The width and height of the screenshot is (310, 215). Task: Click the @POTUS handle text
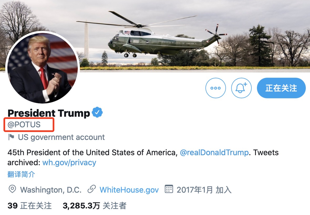coord(24,125)
